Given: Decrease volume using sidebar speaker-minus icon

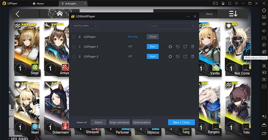Looking at the screenshot, I should point(264,31).
